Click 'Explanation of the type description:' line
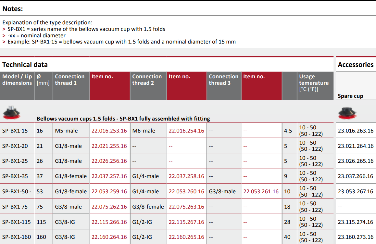 (x=47, y=22)
